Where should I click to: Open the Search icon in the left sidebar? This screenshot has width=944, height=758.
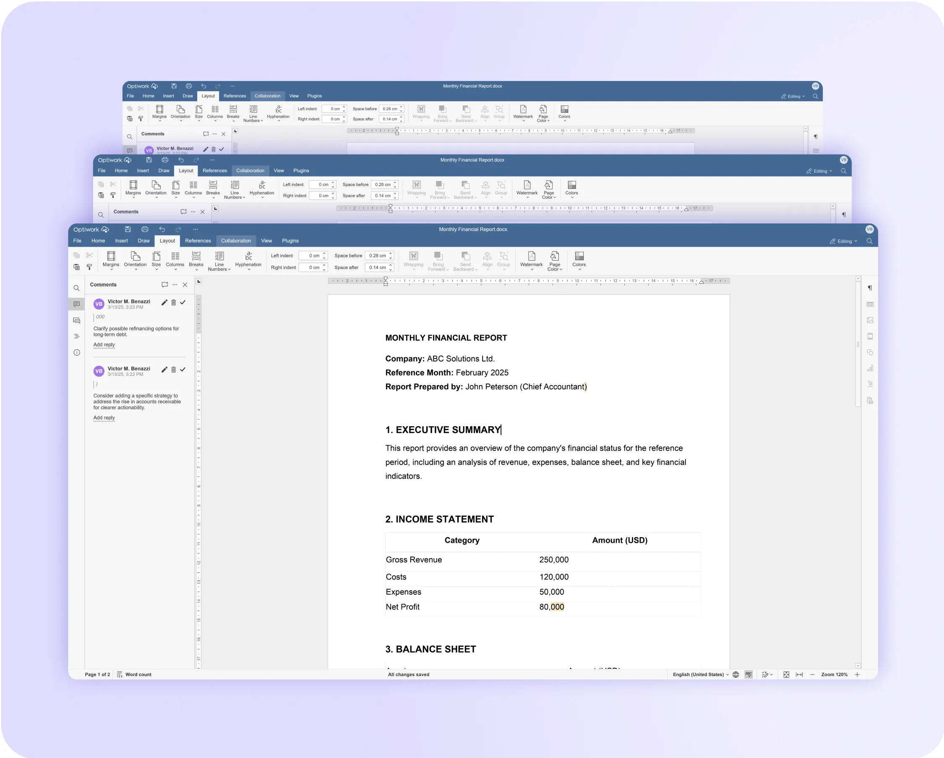coord(77,288)
